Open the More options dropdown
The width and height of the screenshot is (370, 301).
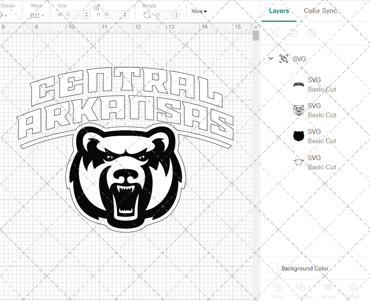coord(199,11)
